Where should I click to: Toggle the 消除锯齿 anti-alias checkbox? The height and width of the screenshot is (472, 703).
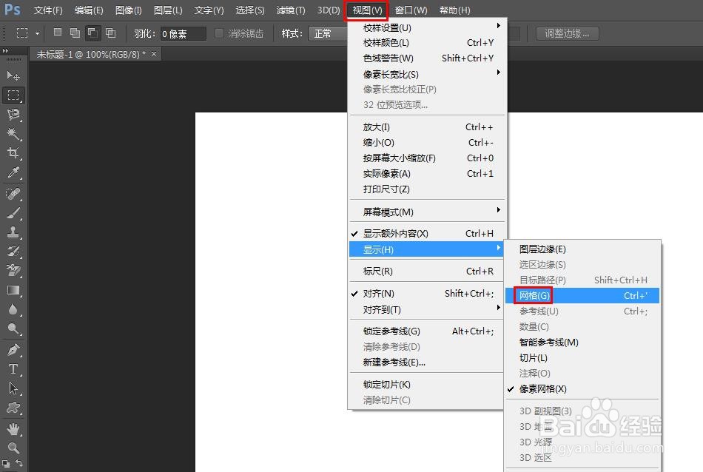[x=219, y=33]
